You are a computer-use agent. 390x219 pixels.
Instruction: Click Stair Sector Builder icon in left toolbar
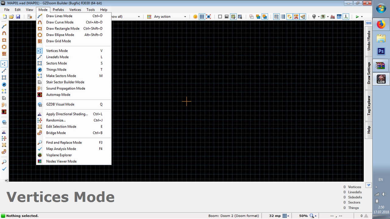pyautogui.click(x=4, y=98)
